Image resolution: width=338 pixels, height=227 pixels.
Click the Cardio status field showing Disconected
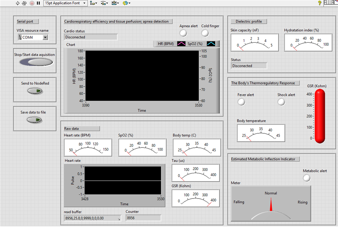click(91, 37)
